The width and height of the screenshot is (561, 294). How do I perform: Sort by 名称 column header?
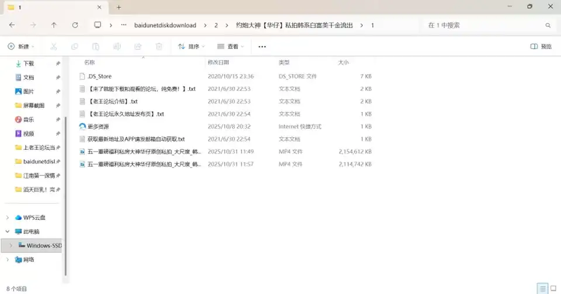89,62
